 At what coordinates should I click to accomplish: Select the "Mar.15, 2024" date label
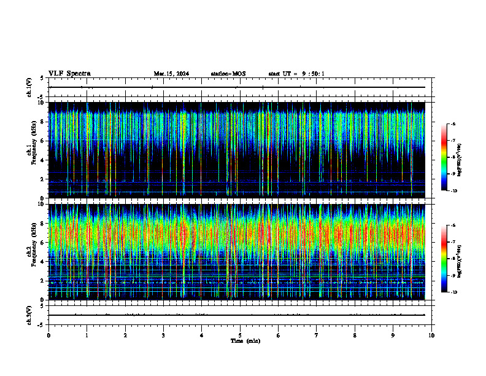point(171,74)
